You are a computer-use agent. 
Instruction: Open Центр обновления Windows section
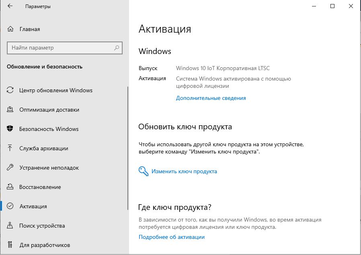[x=56, y=90]
